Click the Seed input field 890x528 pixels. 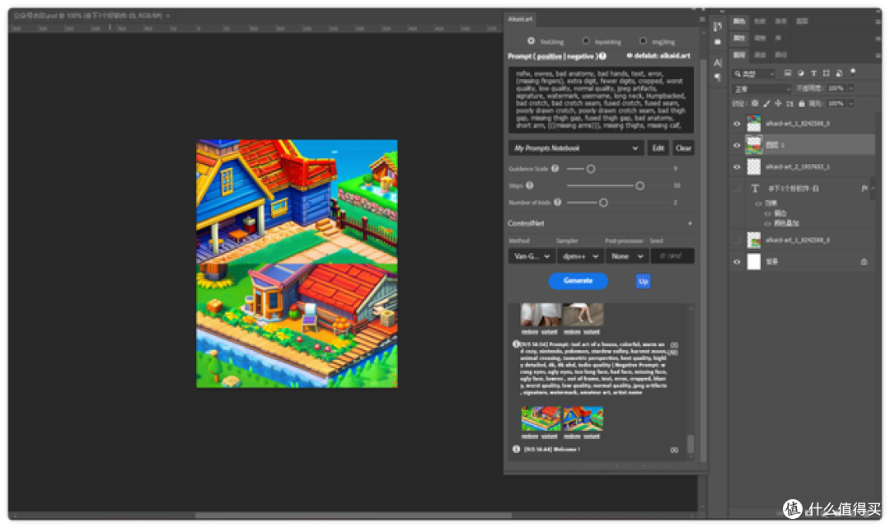(672, 256)
